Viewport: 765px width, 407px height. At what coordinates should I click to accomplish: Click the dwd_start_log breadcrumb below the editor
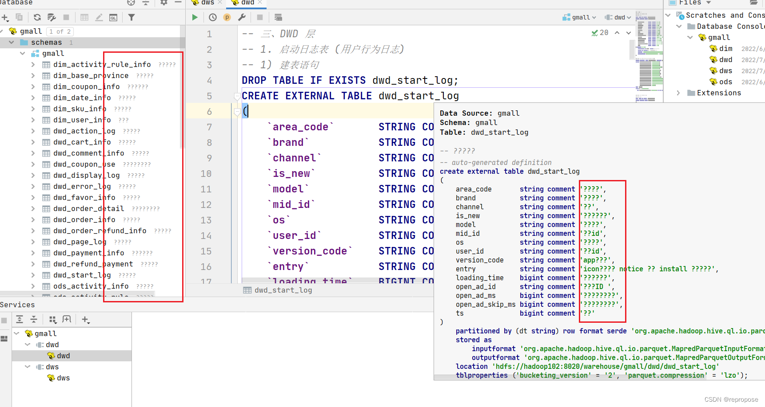278,290
